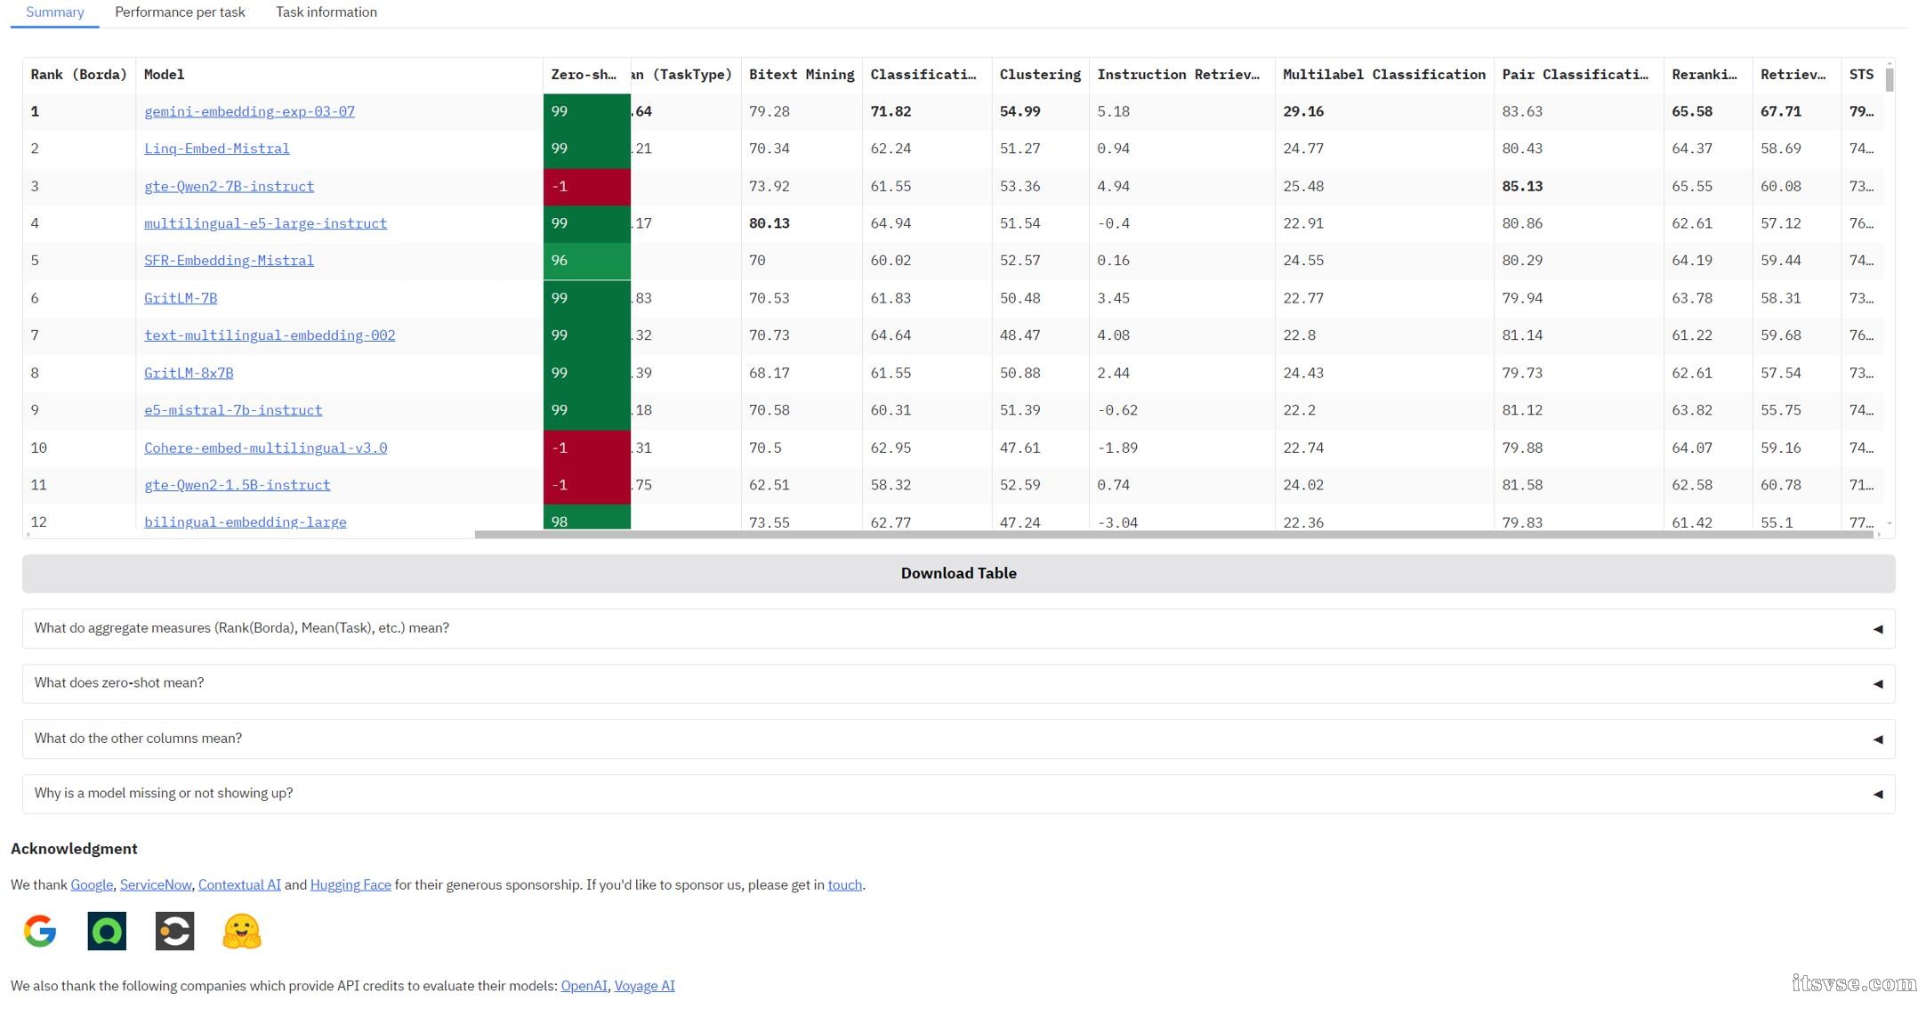Open the OpenAI link
The image size is (1926, 1009).
(584, 986)
